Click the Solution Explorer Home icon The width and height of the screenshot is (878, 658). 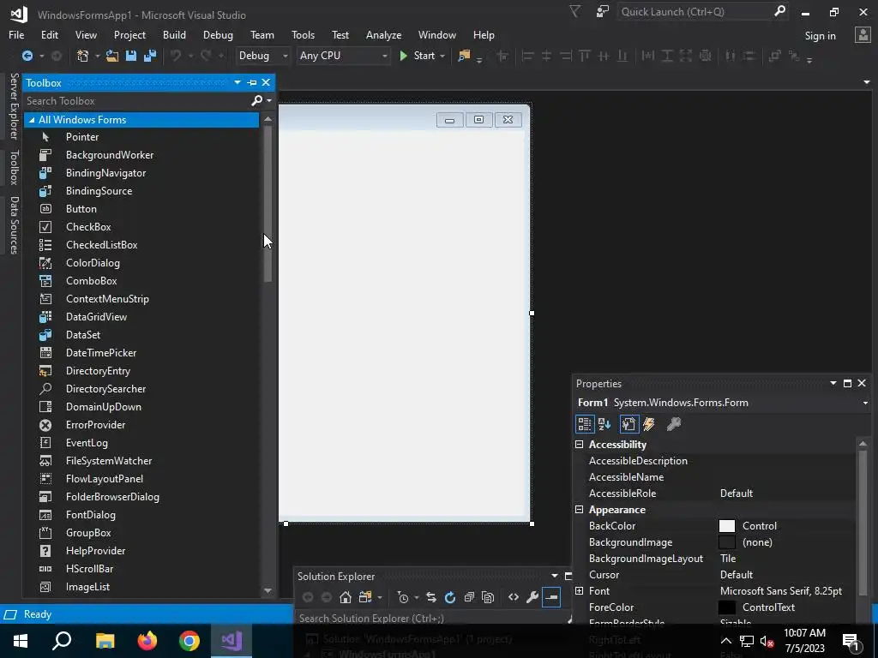pos(346,597)
